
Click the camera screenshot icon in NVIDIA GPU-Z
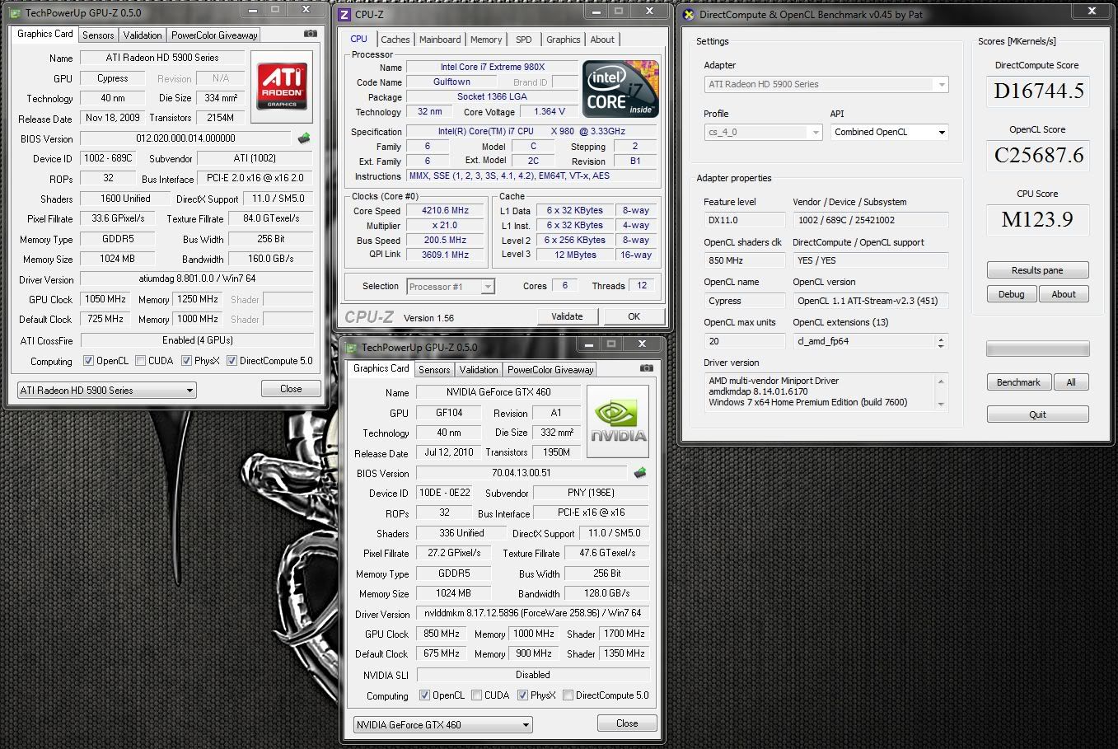coord(646,368)
